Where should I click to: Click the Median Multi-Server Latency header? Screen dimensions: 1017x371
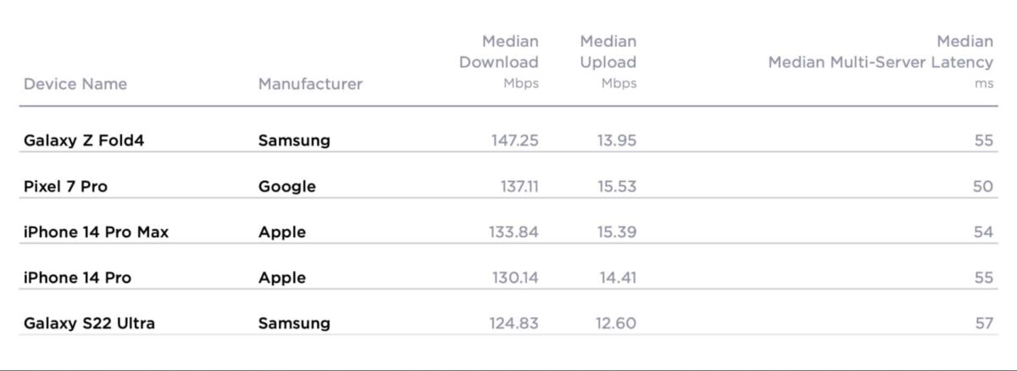pyautogui.click(x=881, y=62)
